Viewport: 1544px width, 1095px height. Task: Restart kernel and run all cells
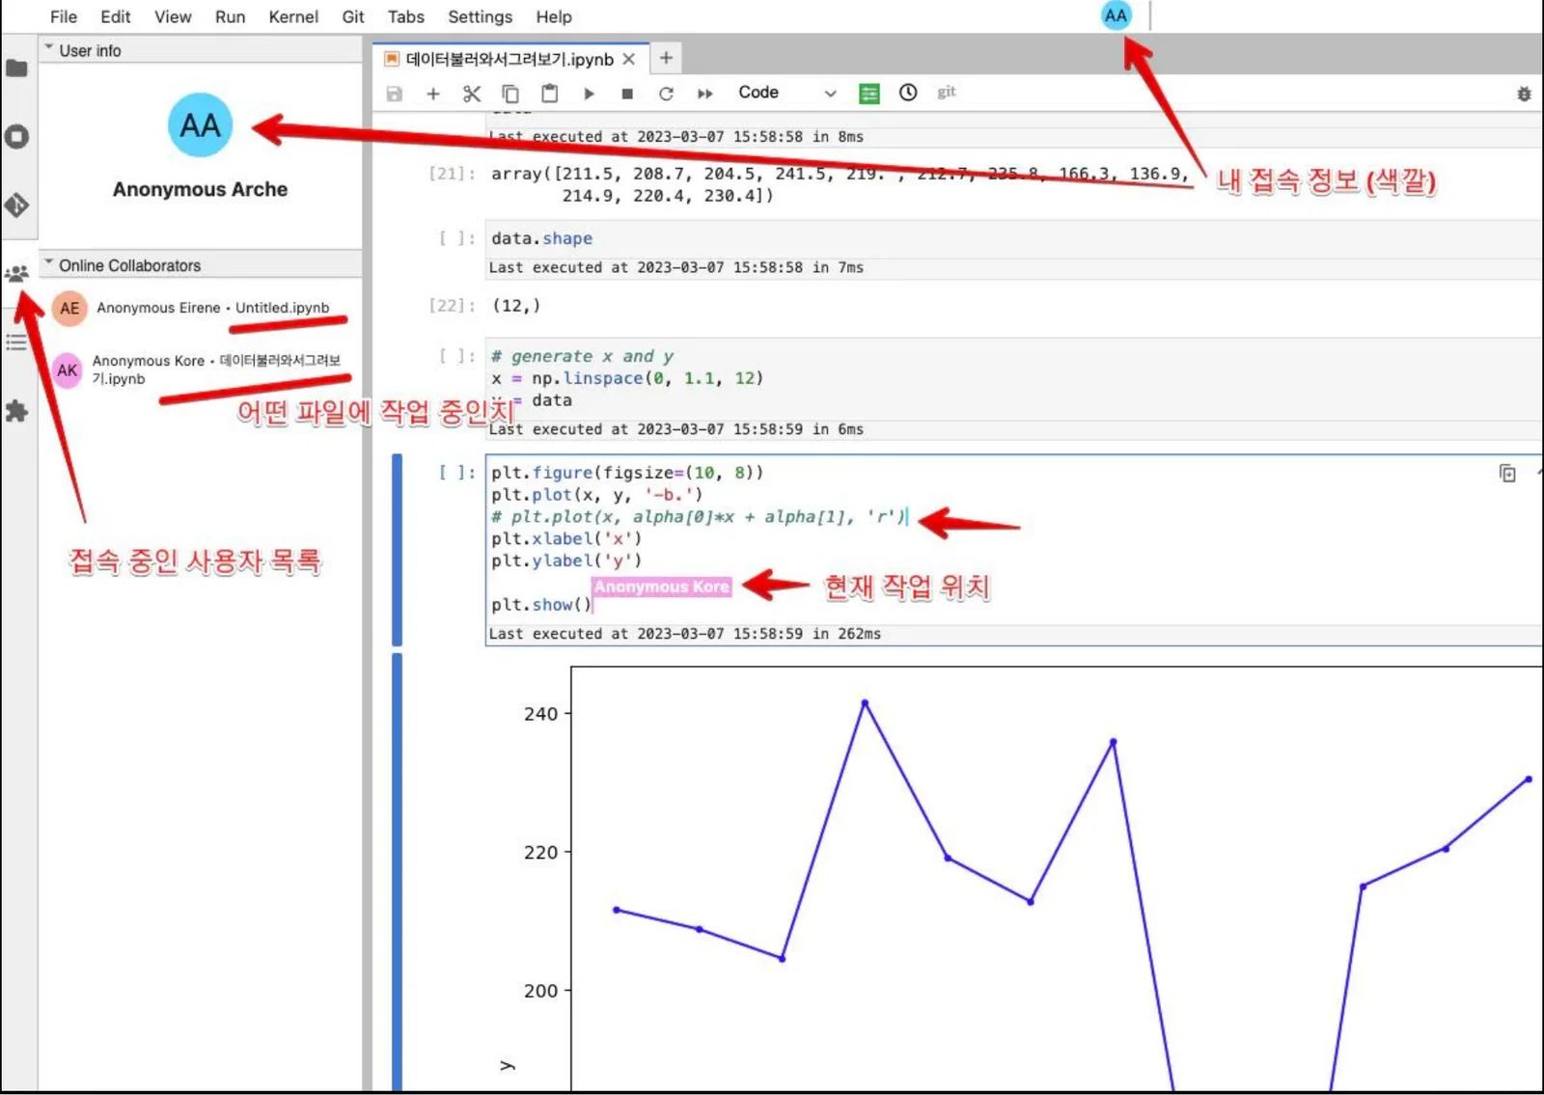[x=705, y=94]
